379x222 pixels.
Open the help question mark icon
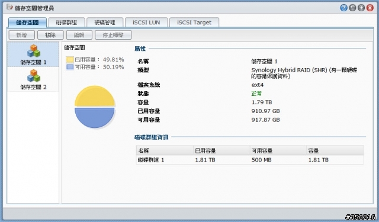pyautogui.click(x=343, y=8)
